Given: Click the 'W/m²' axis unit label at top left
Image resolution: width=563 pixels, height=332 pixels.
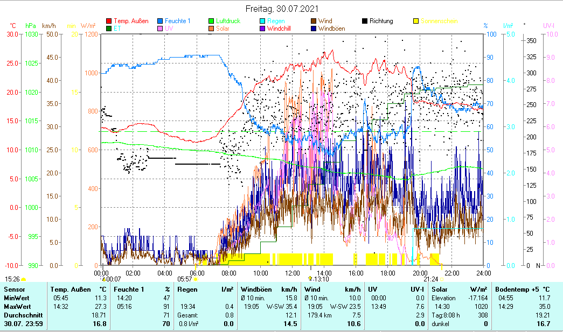Looking at the screenshot, I should click(x=88, y=26).
